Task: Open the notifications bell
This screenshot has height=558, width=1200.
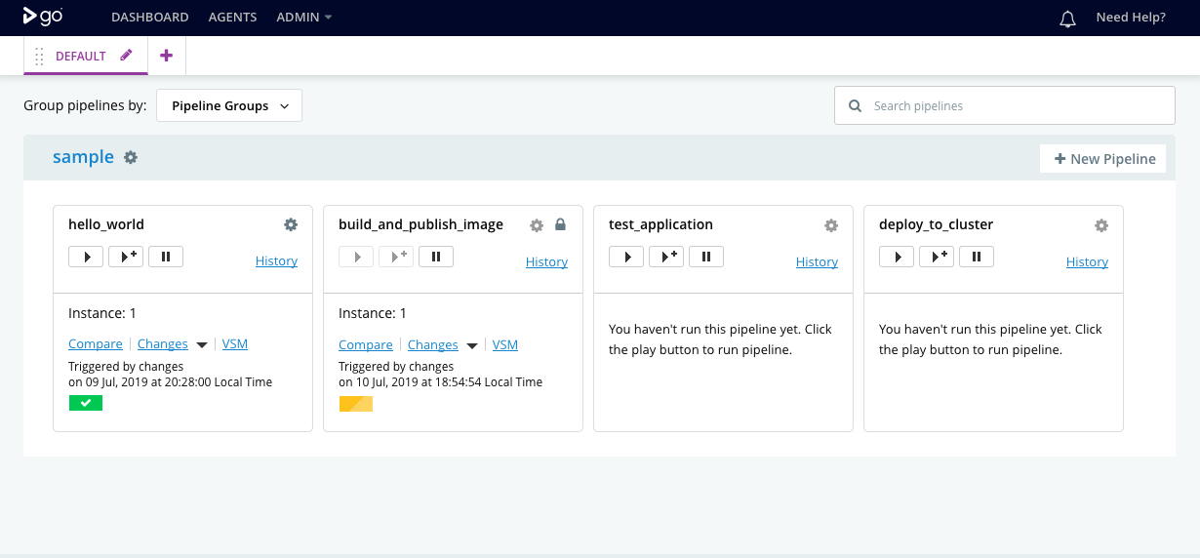Action: pyautogui.click(x=1067, y=19)
